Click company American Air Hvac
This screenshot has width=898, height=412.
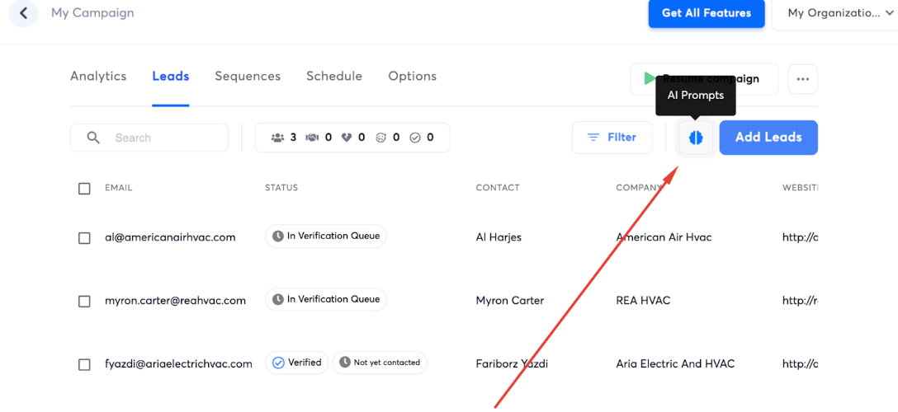664,237
